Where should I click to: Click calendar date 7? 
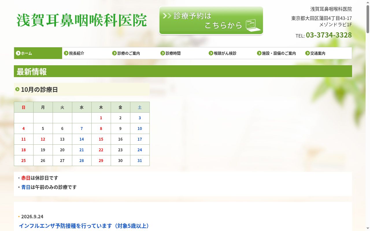click(82, 128)
